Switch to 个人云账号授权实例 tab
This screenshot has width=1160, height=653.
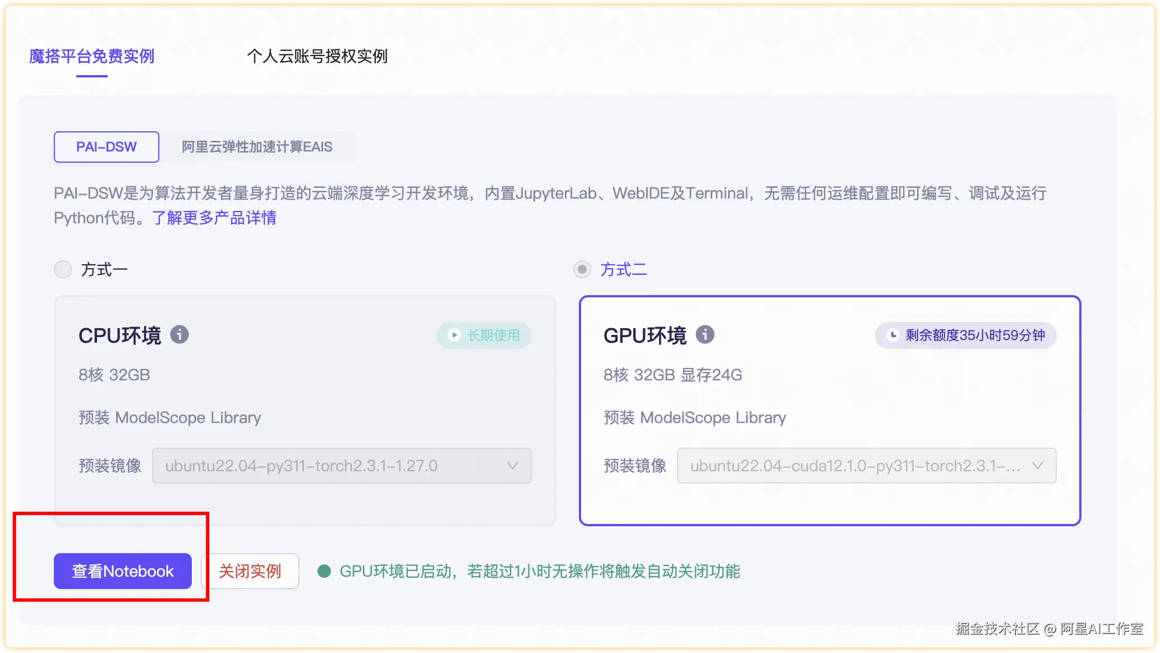[x=317, y=57]
